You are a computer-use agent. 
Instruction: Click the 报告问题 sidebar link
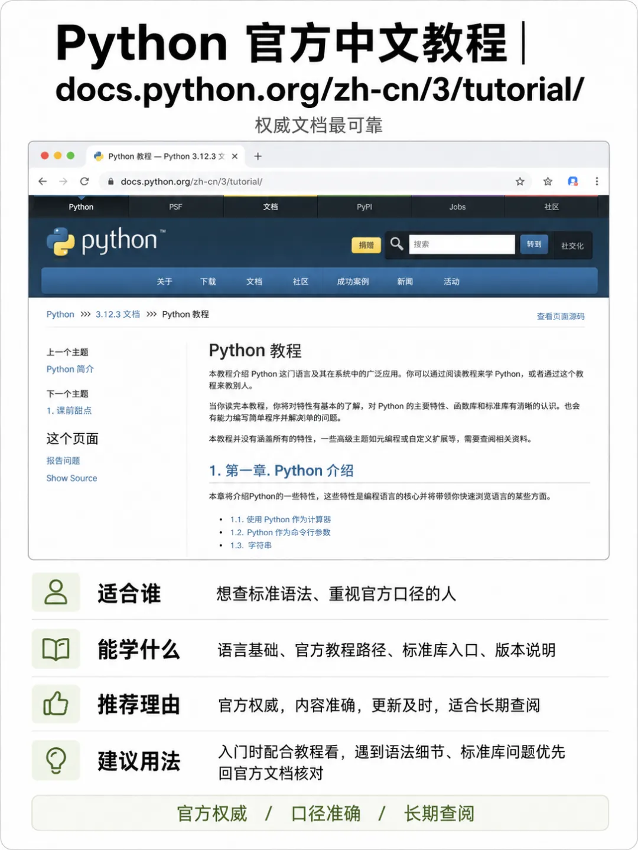point(63,460)
